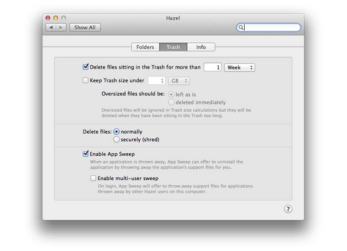Click the App Sweep uninstall description text
This screenshot has width=347, height=251.
[166, 165]
